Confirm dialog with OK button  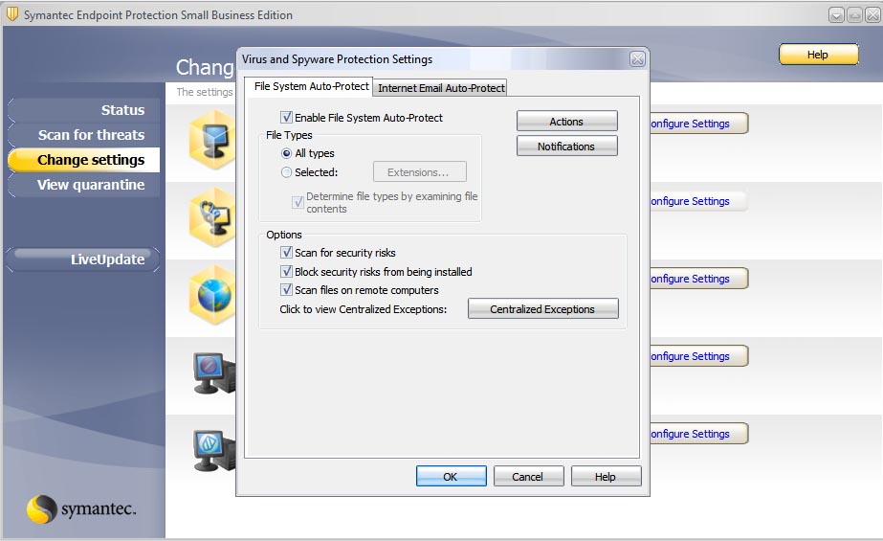(x=452, y=476)
